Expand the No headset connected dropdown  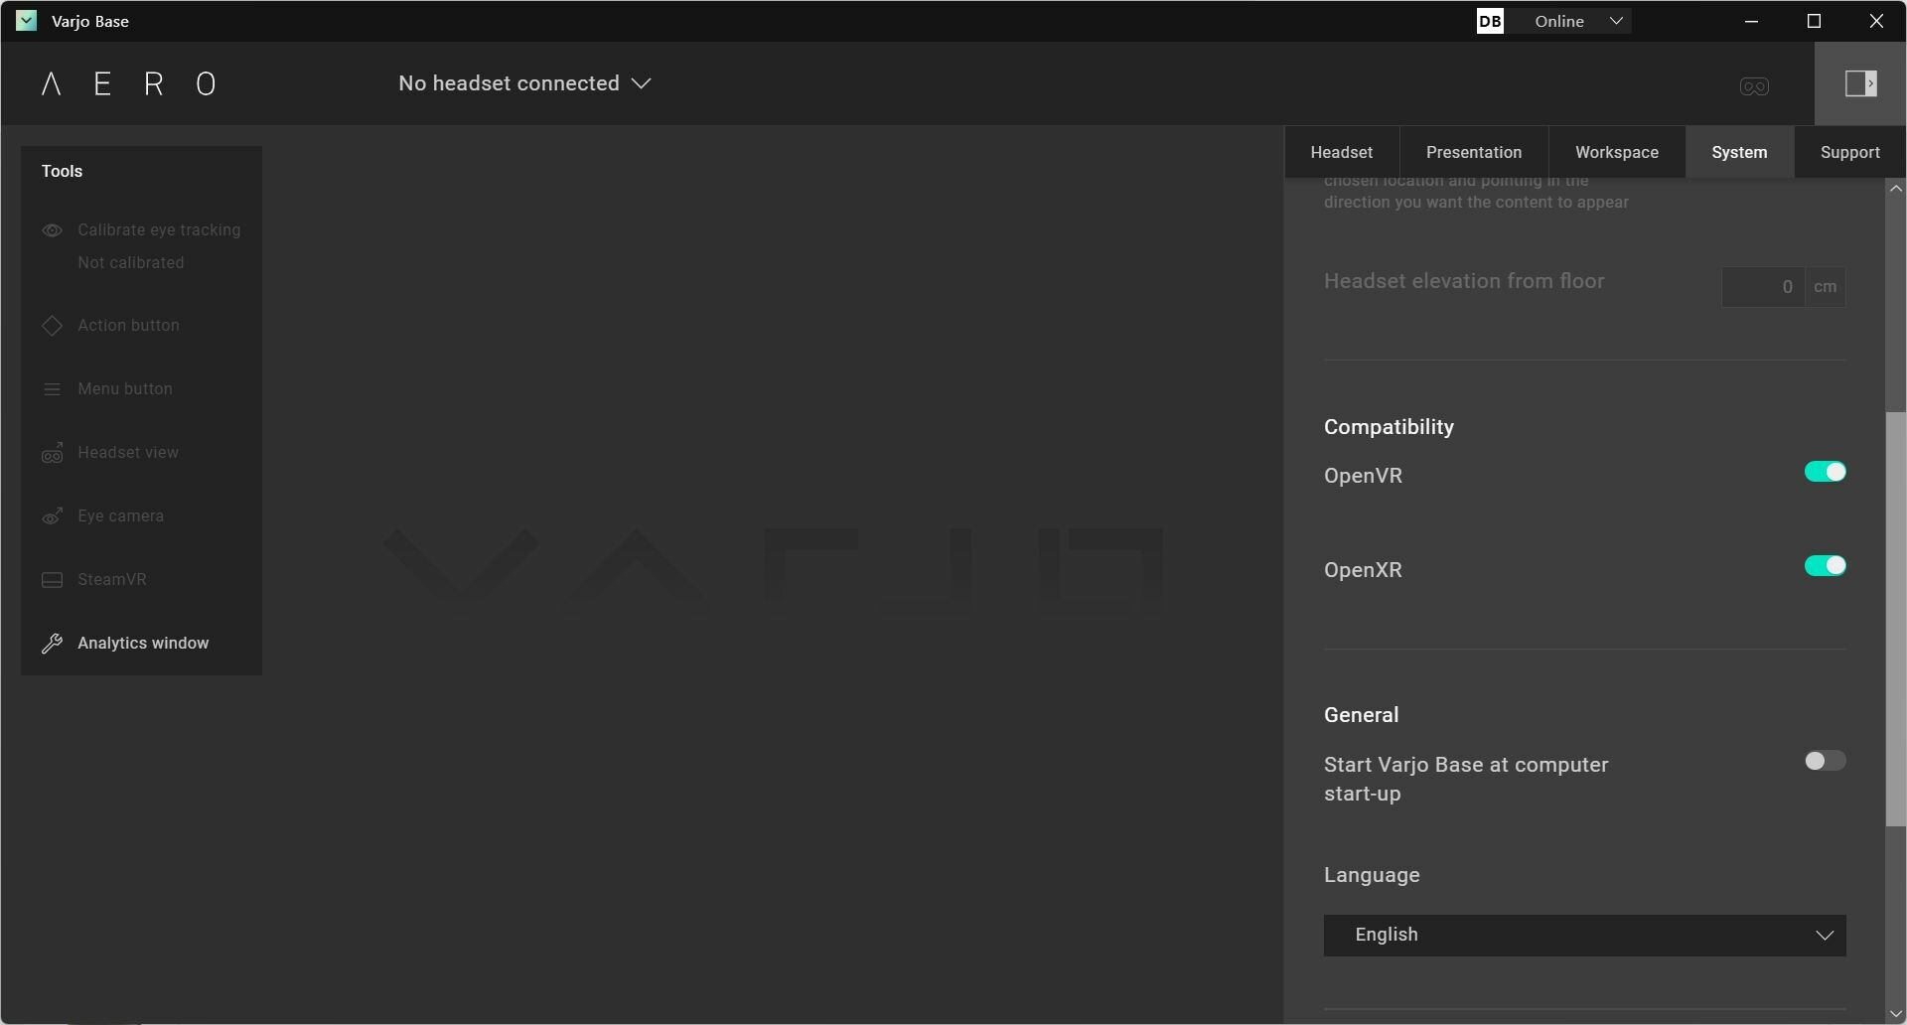524,83
